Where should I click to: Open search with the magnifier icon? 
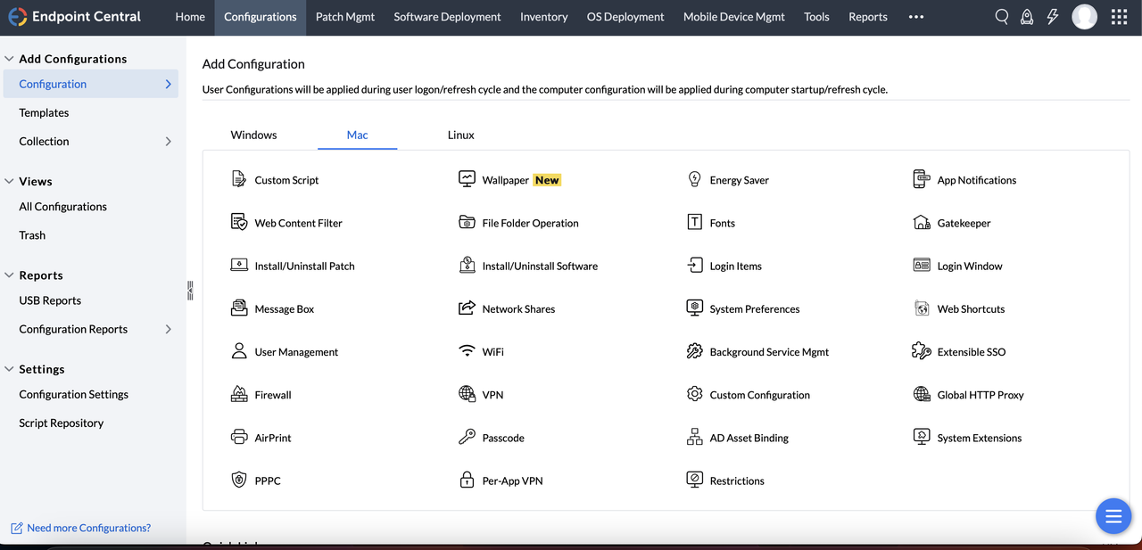click(x=1002, y=17)
